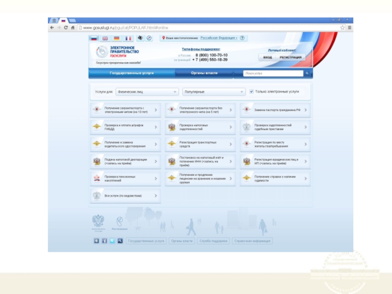Click the fourth social icon in footer

click(x=120, y=241)
